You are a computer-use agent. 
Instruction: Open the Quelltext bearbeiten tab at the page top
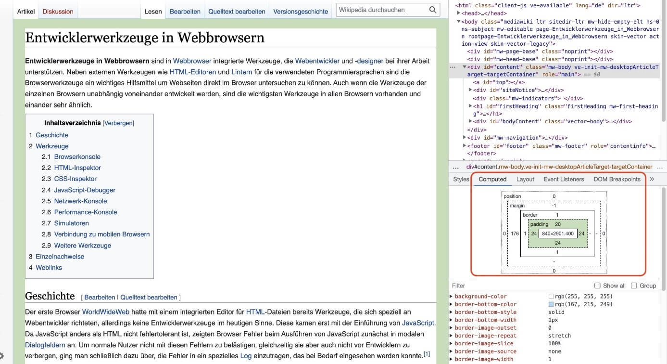237,12
